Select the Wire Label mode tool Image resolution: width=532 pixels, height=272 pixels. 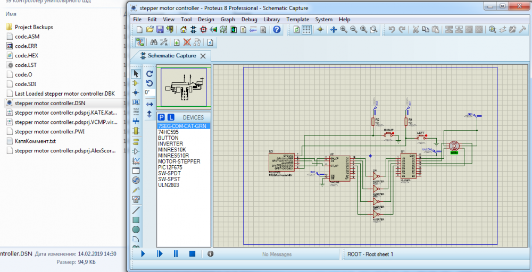click(136, 102)
